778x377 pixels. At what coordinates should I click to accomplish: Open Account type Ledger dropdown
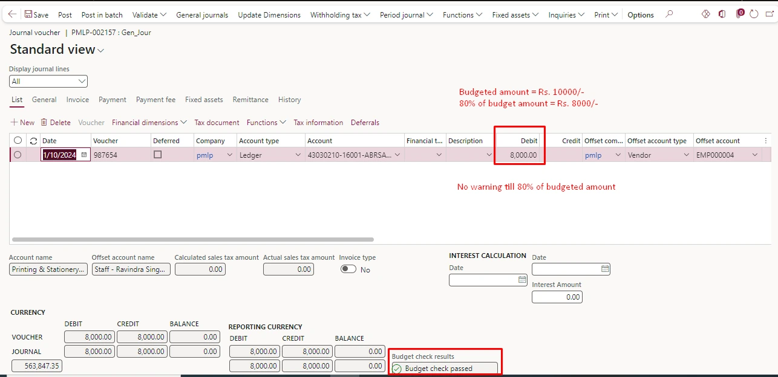[x=298, y=155]
